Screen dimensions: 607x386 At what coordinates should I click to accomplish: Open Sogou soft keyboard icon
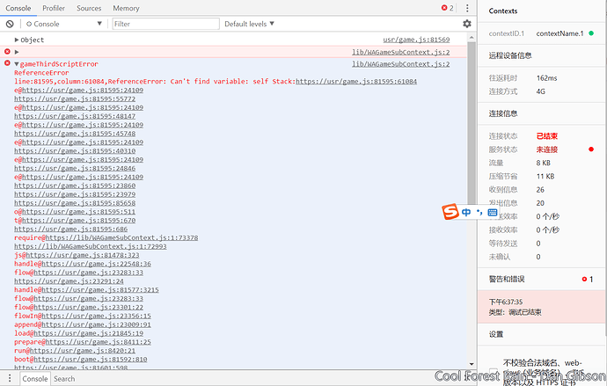point(493,212)
